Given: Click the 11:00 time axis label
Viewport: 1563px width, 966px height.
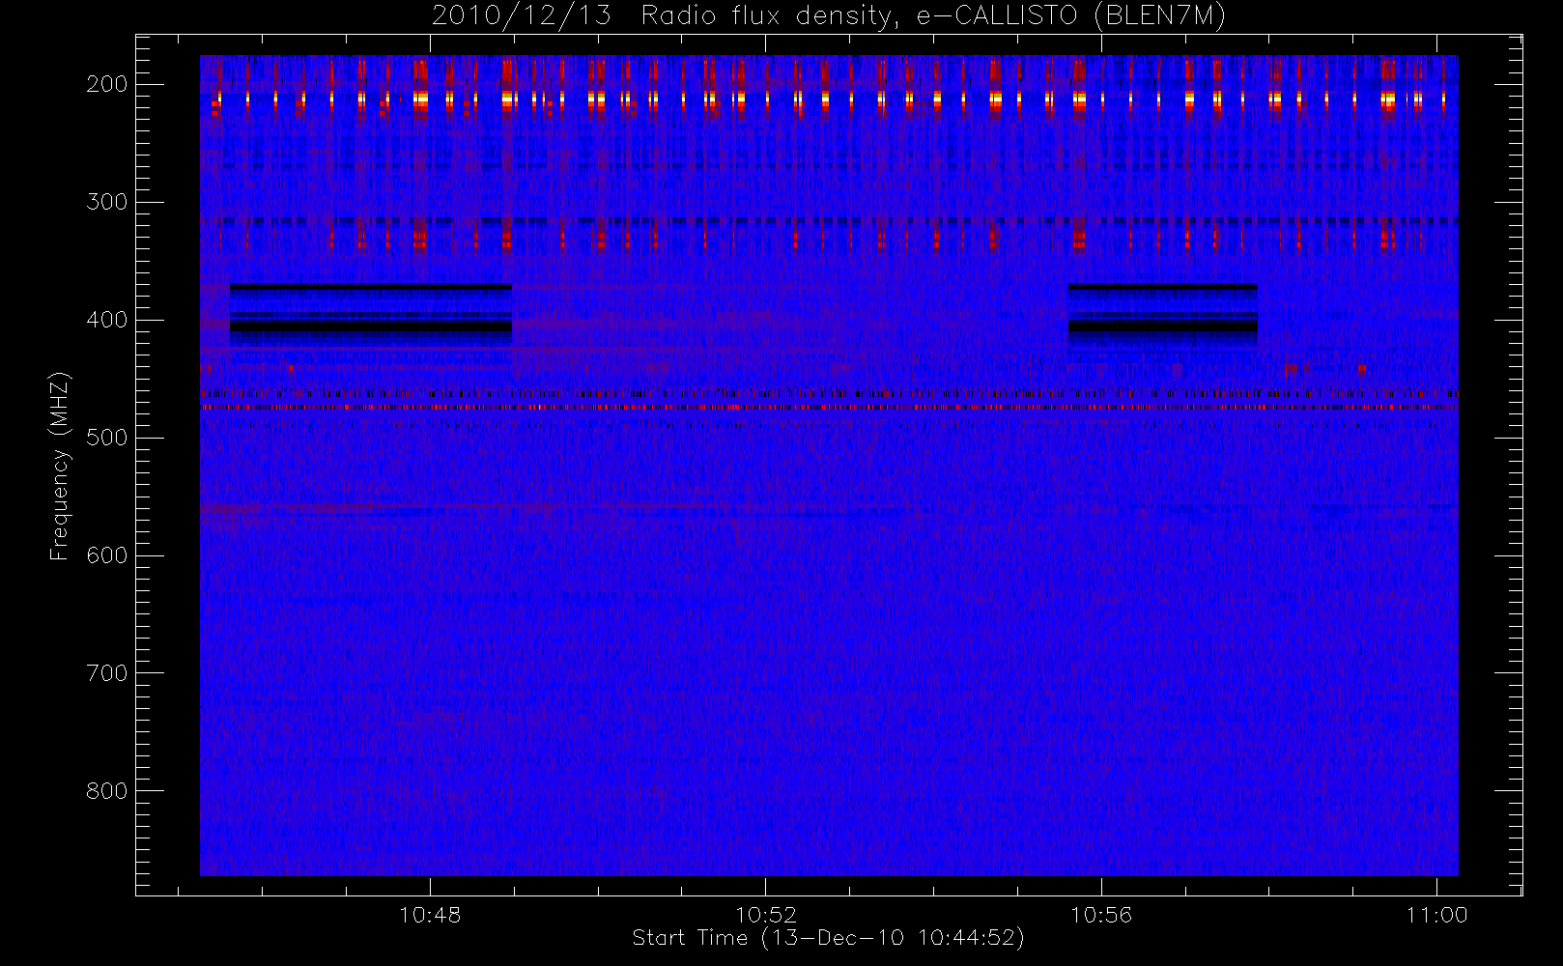Looking at the screenshot, I should point(1436,915).
